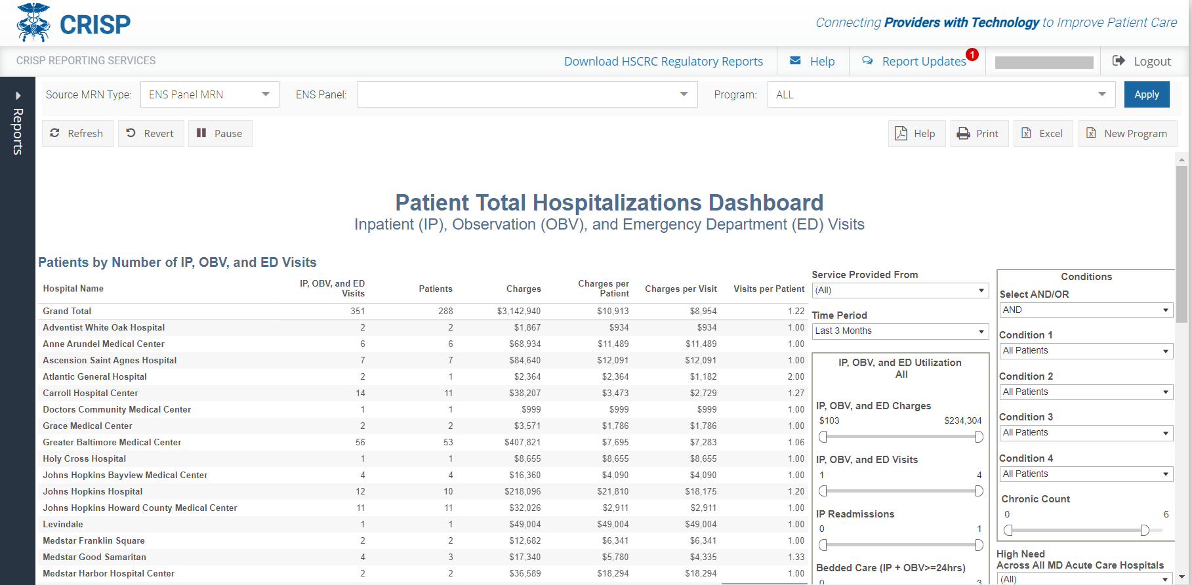Click the Excel spreadsheet icon
This screenshot has width=1192, height=585.
click(1027, 133)
